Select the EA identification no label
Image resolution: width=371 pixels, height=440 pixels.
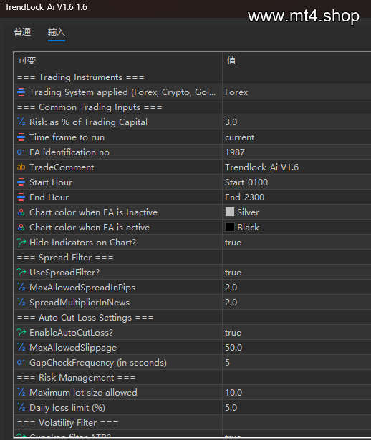pos(69,152)
